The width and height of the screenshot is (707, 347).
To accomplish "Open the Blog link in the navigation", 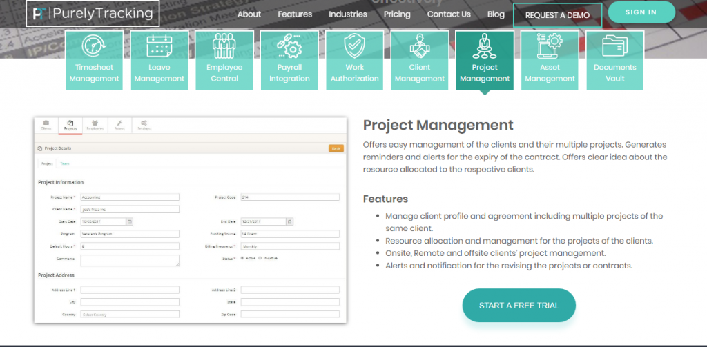I will 496,14.
